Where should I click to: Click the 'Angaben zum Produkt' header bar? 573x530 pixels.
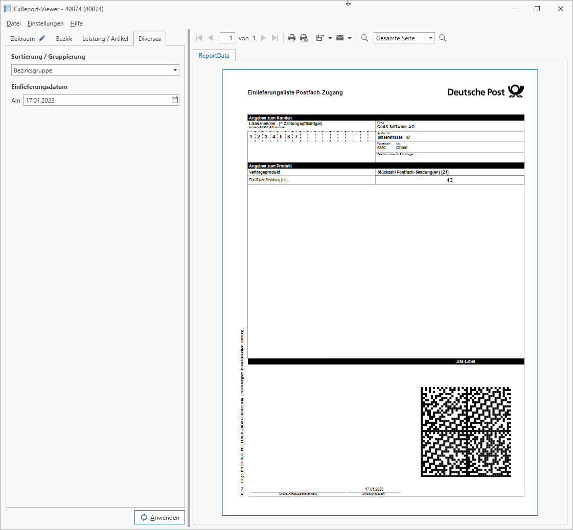(x=386, y=166)
